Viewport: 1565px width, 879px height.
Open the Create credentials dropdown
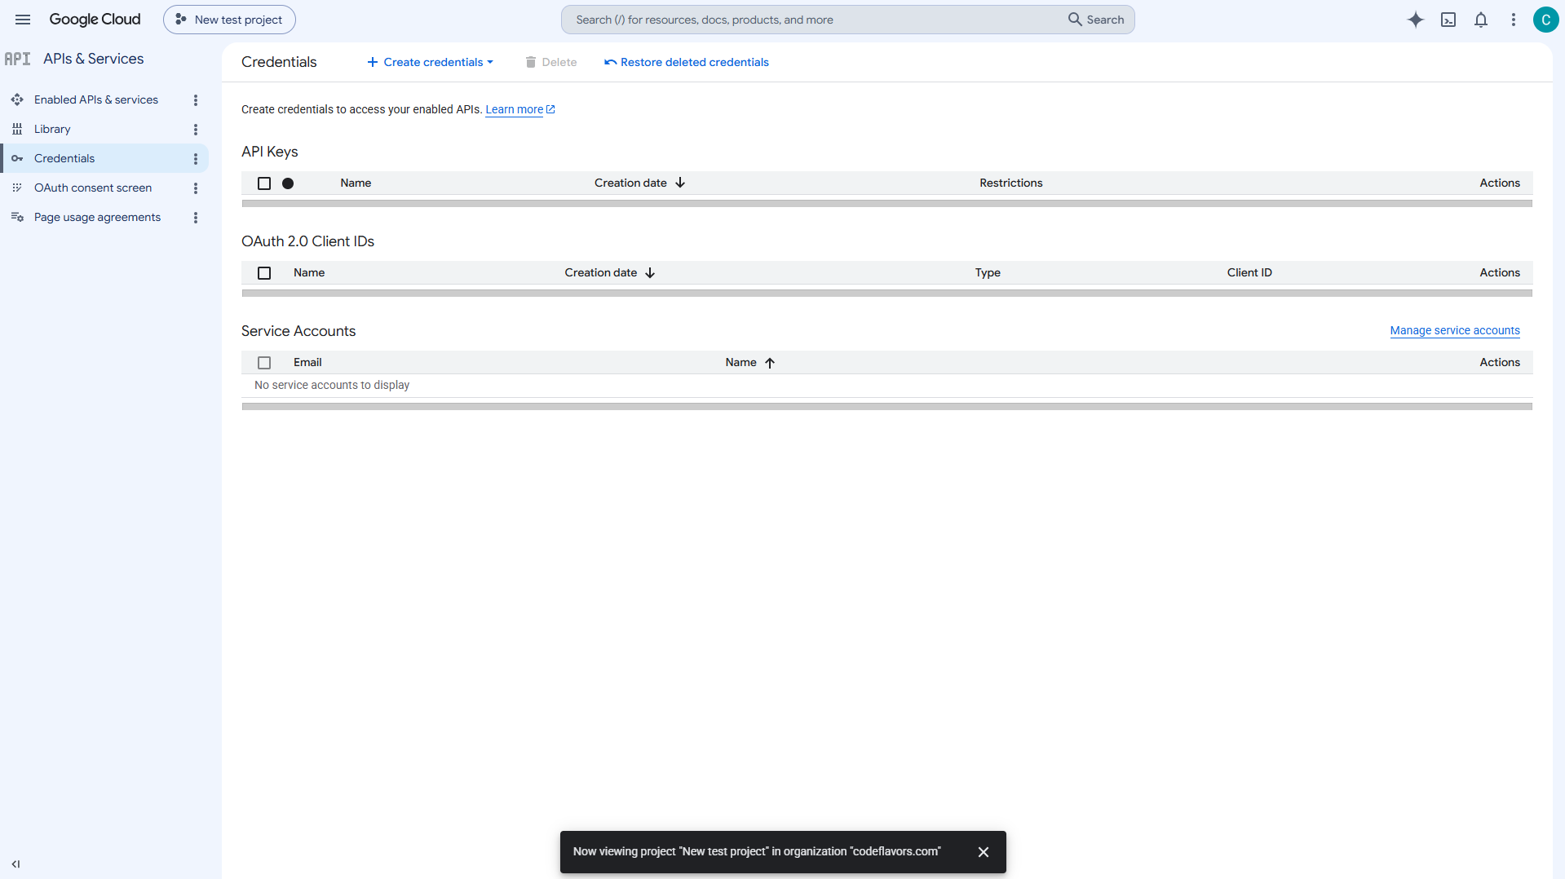pos(431,62)
